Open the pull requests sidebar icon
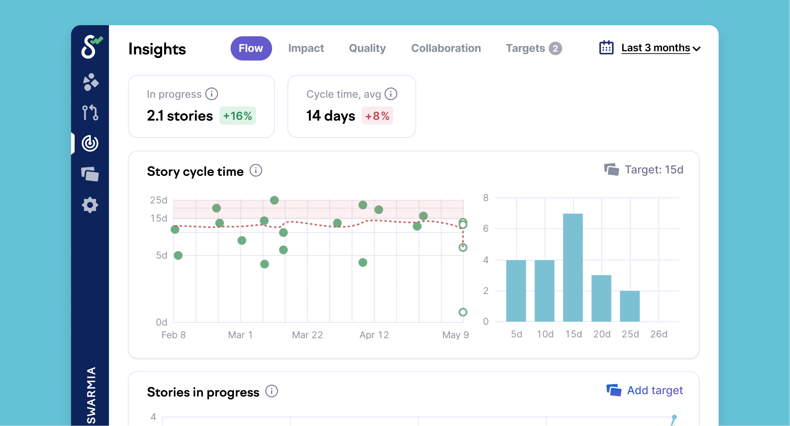This screenshot has width=790, height=426. tap(90, 112)
